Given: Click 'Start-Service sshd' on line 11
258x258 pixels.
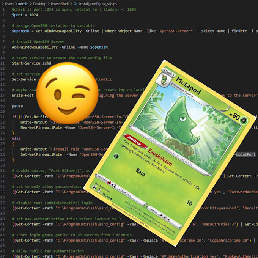Looking at the screenshot, I should point(31,63).
